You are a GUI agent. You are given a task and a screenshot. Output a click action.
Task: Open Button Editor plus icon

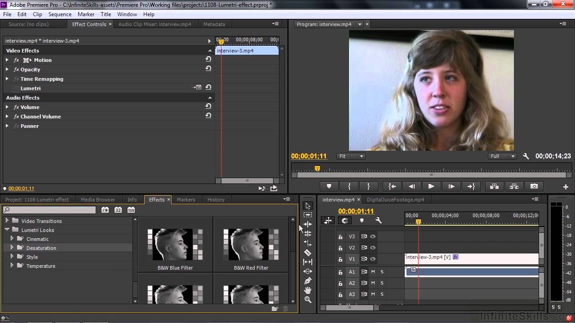point(566,187)
